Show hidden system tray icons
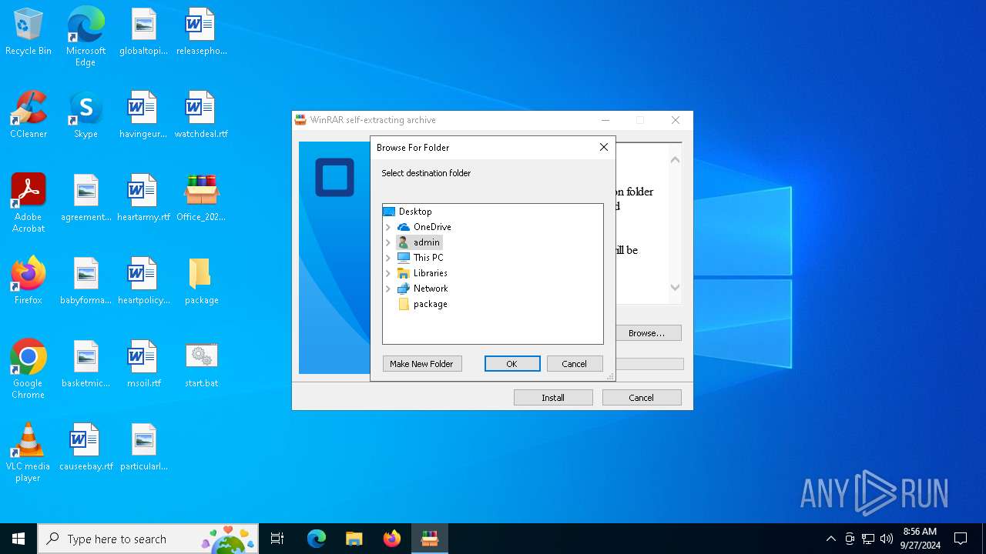The height and width of the screenshot is (554, 986). [830, 539]
